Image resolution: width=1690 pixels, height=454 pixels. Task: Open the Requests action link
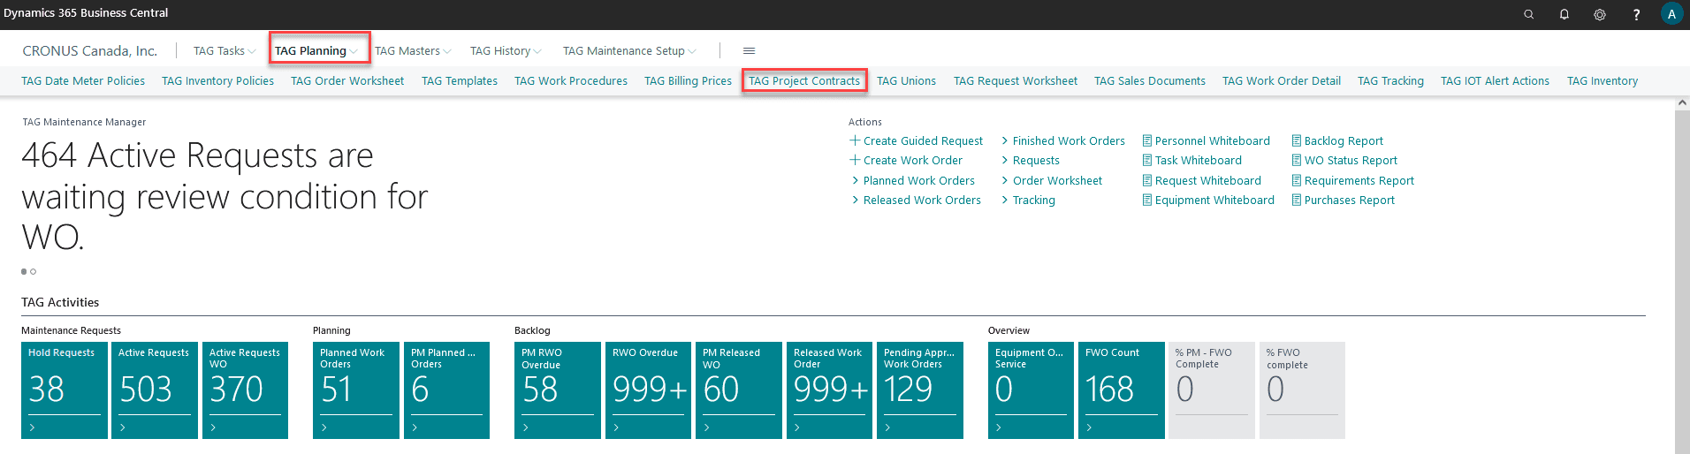[x=1036, y=160]
